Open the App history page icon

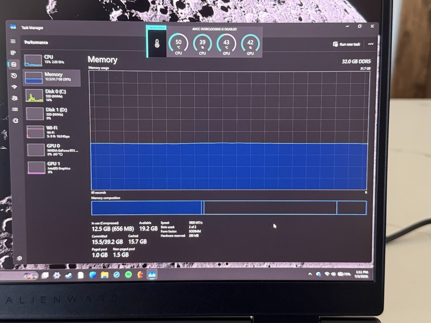(x=14, y=76)
